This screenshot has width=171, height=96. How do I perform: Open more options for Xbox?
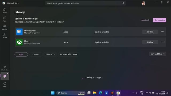coord(162,42)
